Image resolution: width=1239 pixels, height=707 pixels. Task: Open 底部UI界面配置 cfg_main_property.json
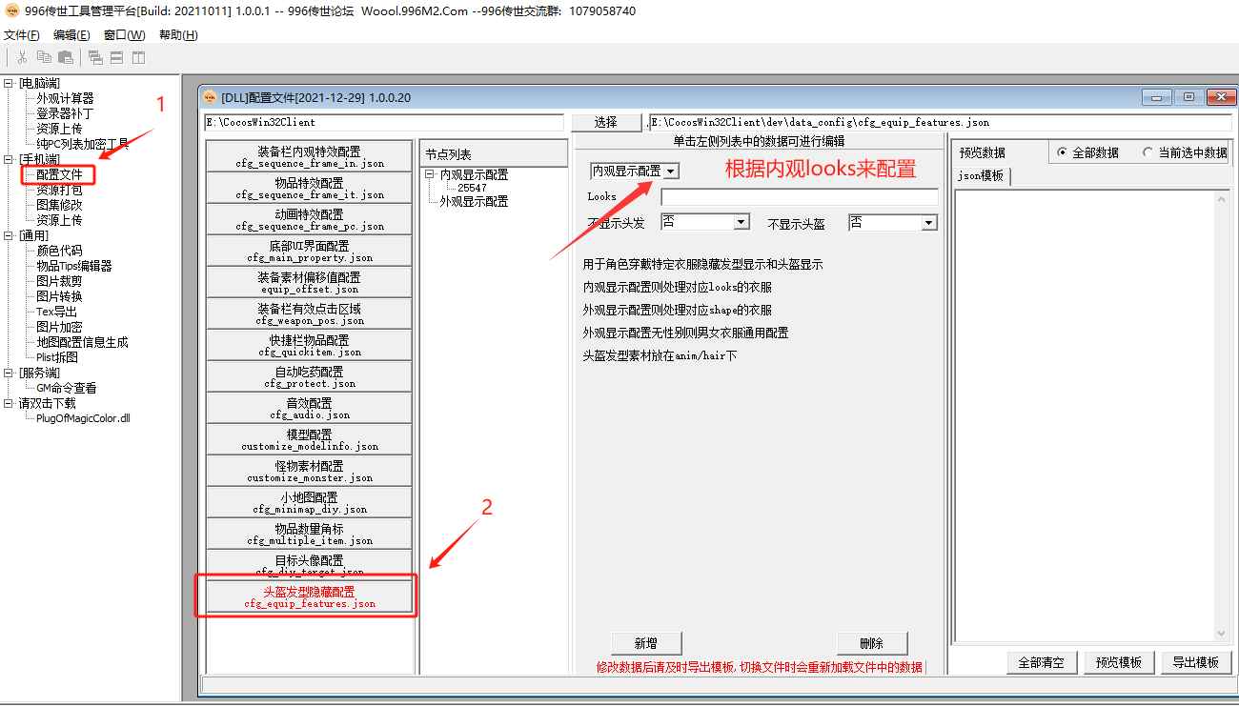coord(310,252)
